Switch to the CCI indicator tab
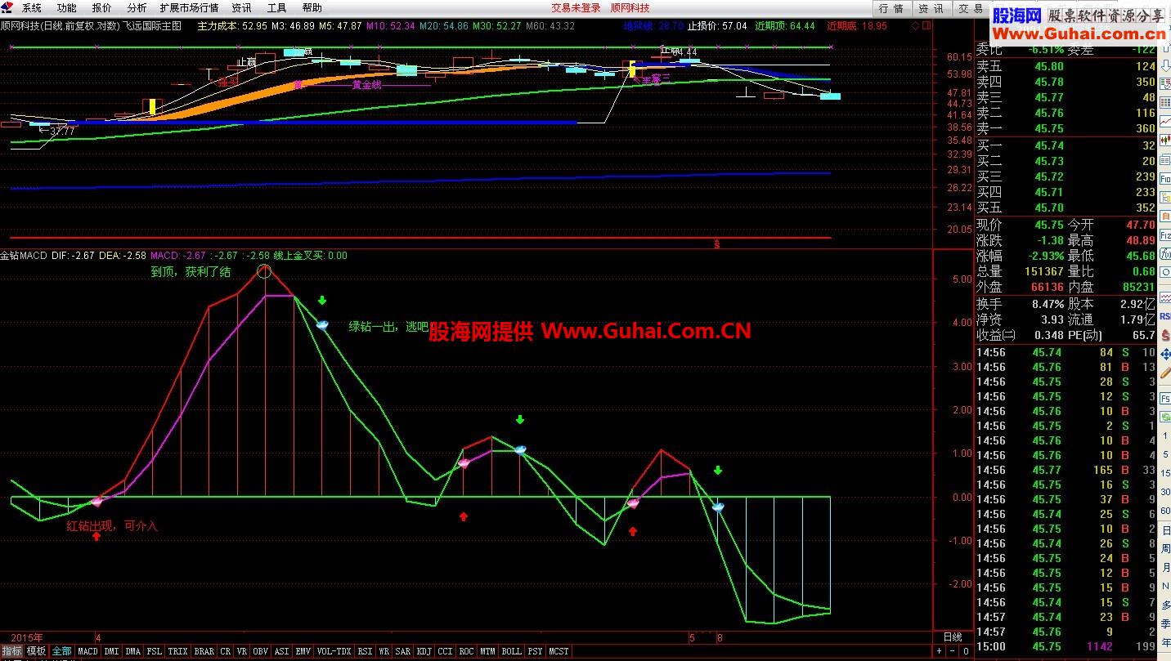 445,651
